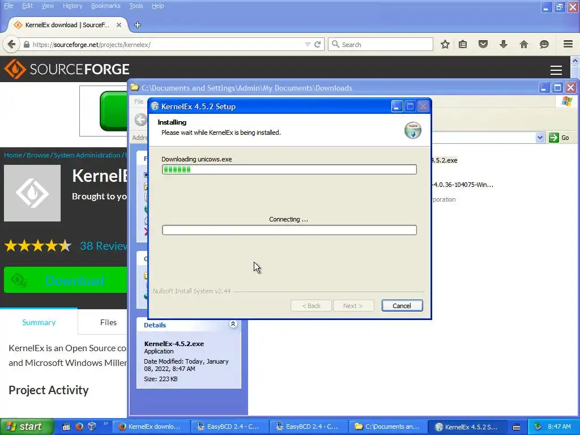The height and width of the screenshot is (435, 580).
Task: Switch to the Summary tab
Action: click(x=39, y=322)
